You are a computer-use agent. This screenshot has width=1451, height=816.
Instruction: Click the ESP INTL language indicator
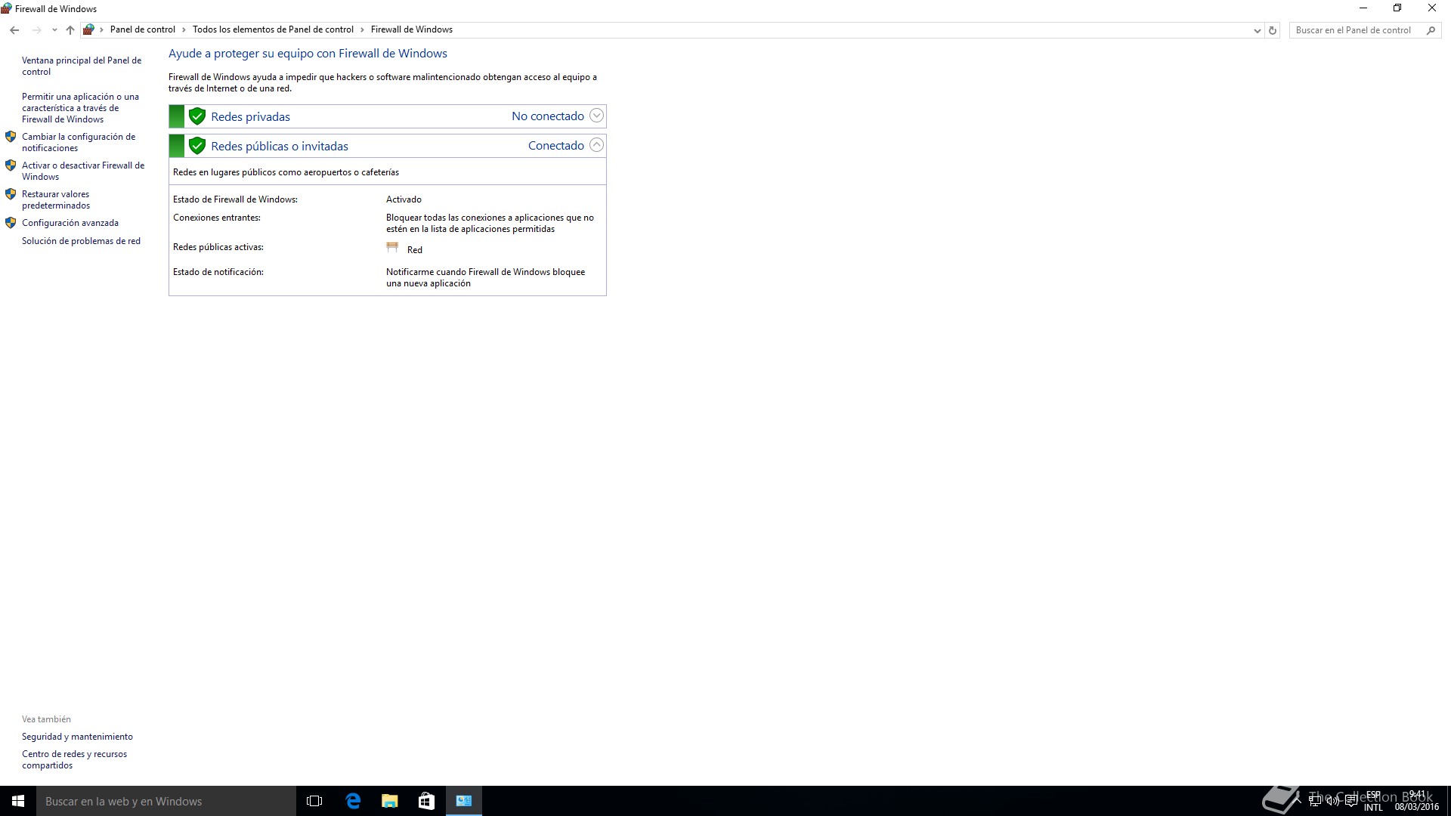[1373, 801]
